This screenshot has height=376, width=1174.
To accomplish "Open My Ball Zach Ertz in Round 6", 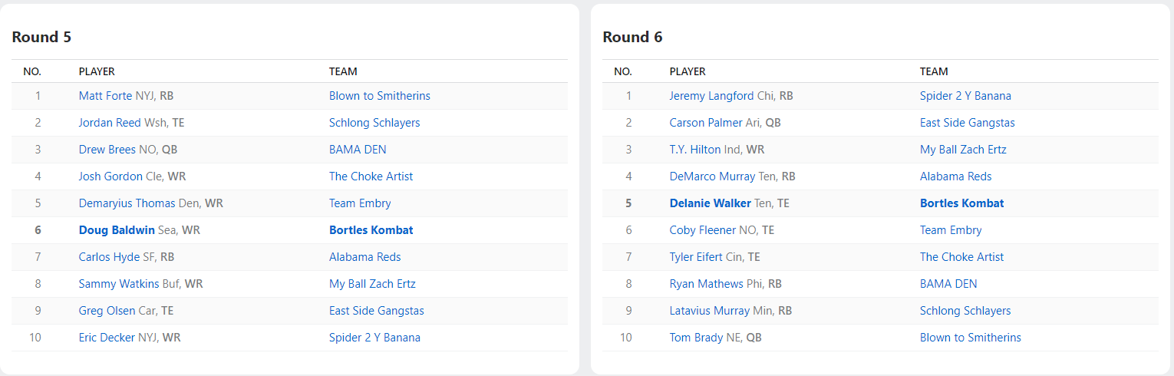I will point(962,150).
